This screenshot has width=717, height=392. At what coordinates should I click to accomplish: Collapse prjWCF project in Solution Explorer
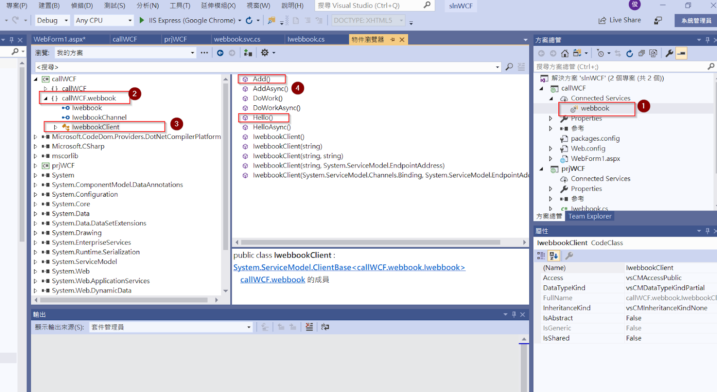tap(541, 169)
